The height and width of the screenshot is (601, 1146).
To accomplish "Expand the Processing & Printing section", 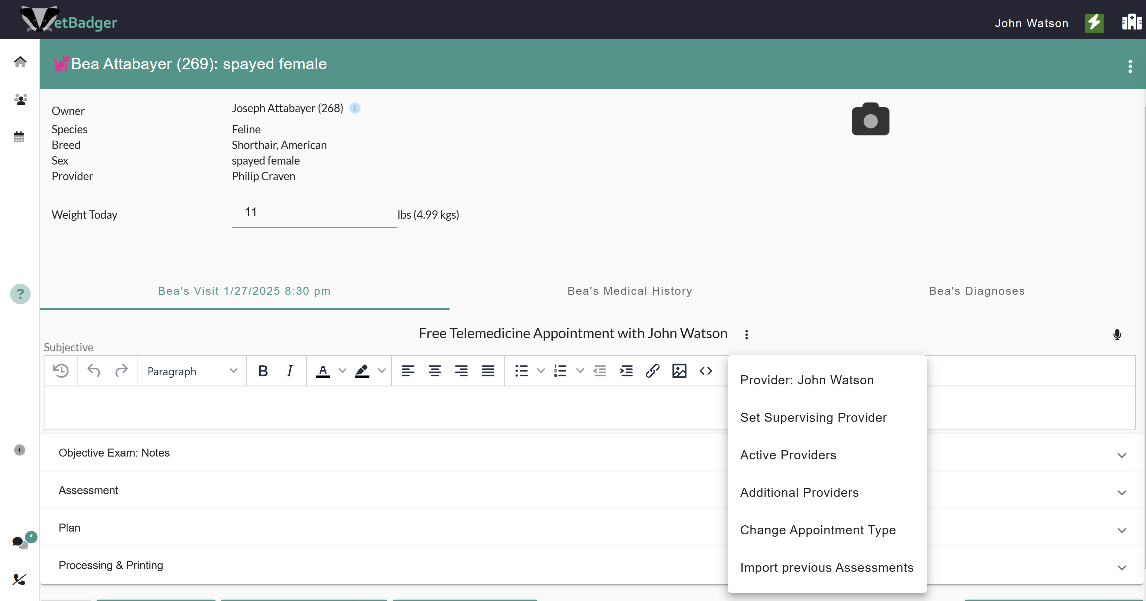I will pos(111,565).
